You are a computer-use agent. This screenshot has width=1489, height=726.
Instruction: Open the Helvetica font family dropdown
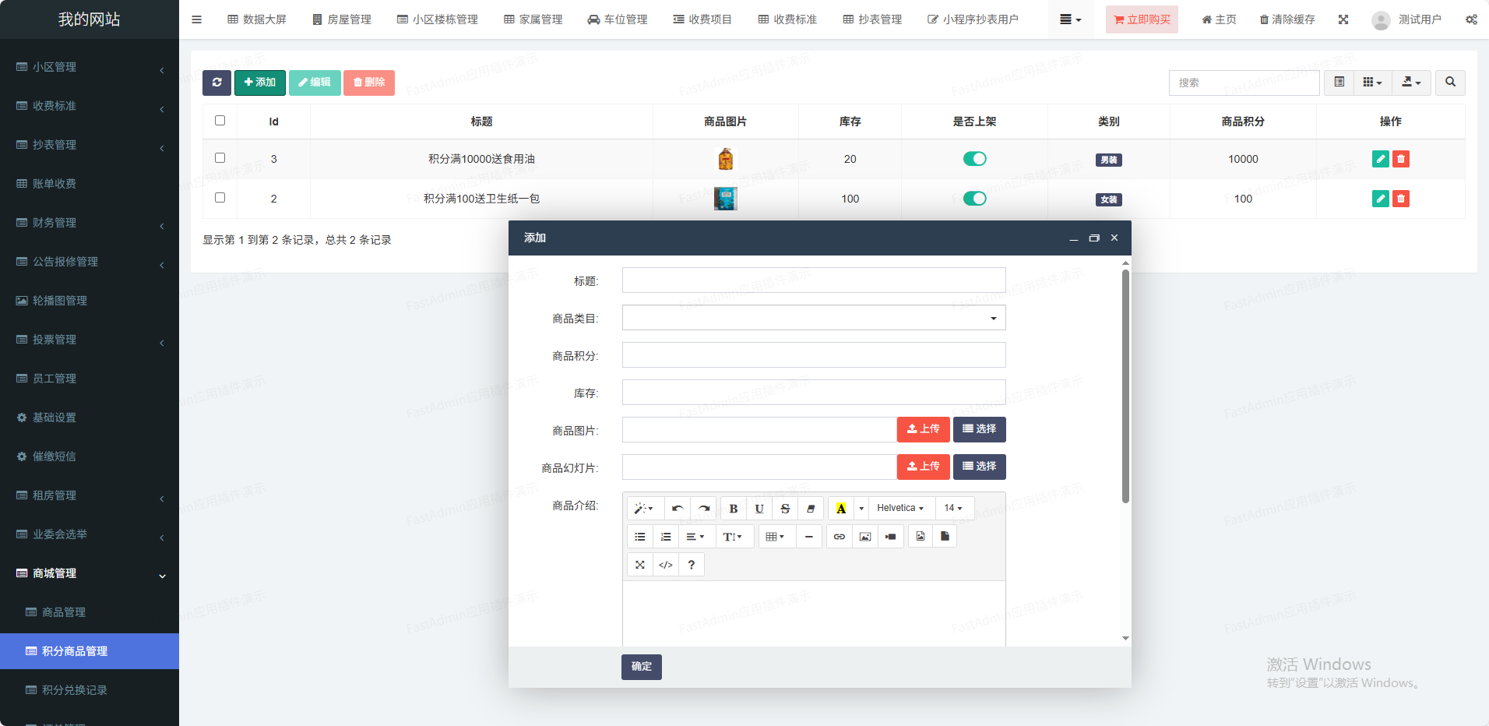point(899,509)
